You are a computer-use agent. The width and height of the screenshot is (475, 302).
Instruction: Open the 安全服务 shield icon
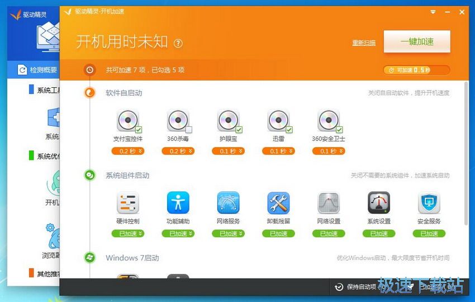[x=429, y=202]
